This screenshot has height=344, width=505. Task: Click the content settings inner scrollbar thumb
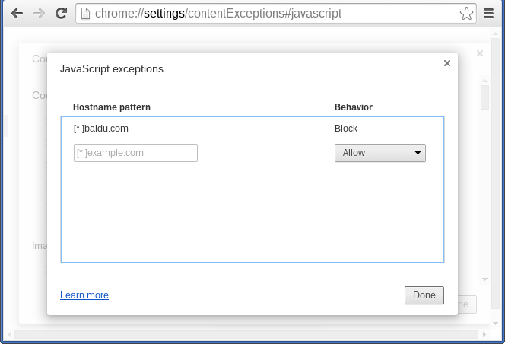tap(484, 97)
